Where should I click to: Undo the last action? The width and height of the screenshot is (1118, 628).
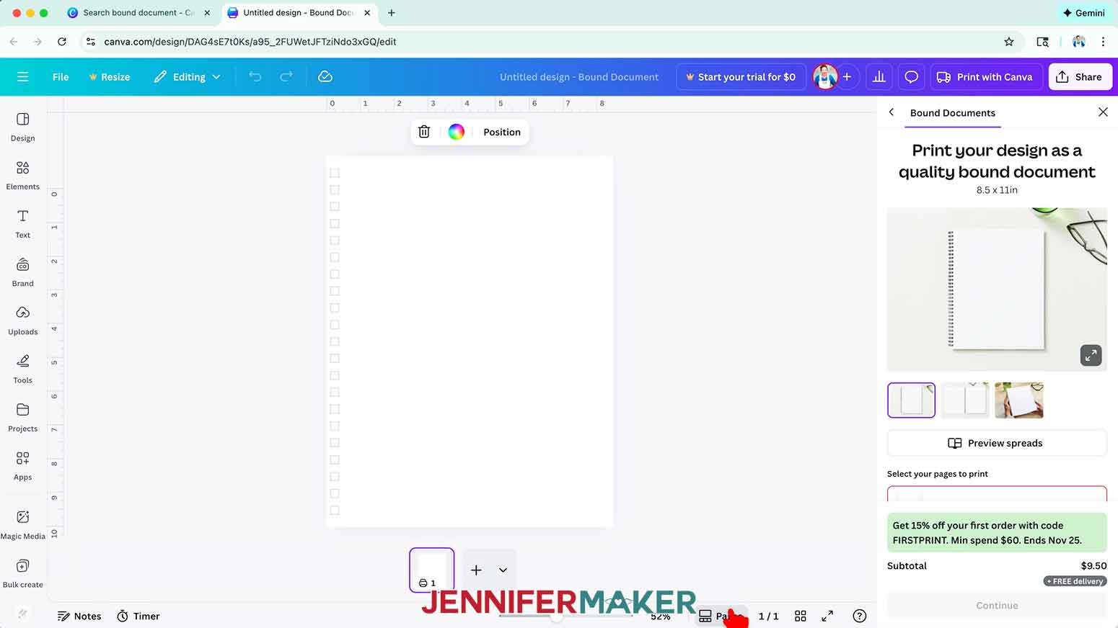click(x=255, y=76)
